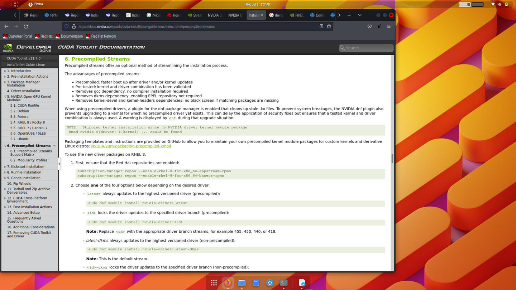This screenshot has width=516, height=290.
Task: Follow NVIDIA/yum-packaging-precompiled-kmod link
Action: coord(131,146)
